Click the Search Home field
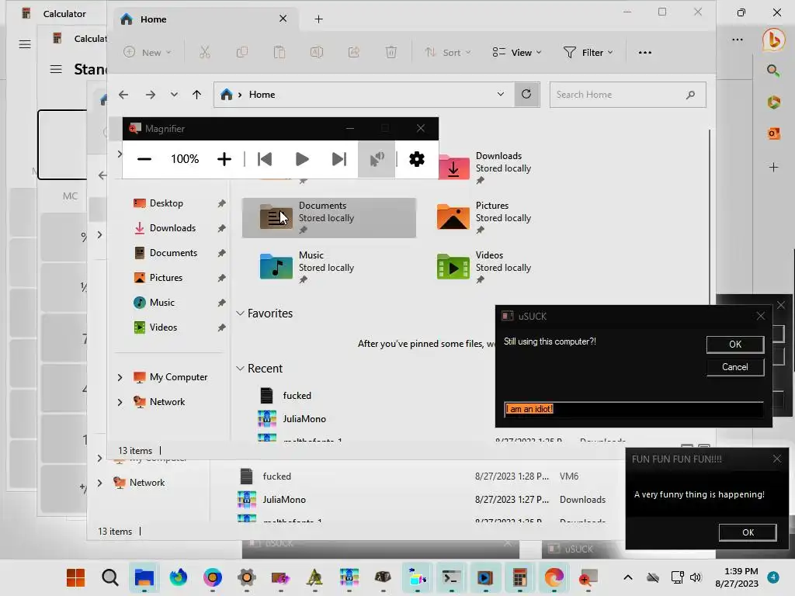Screen dimensions: 795x596 (x=627, y=95)
